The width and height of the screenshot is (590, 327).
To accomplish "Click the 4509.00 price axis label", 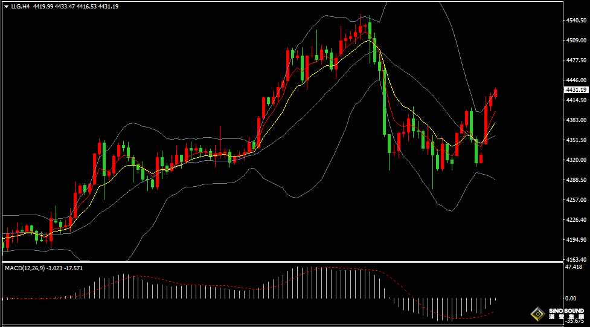I will pyautogui.click(x=577, y=40).
